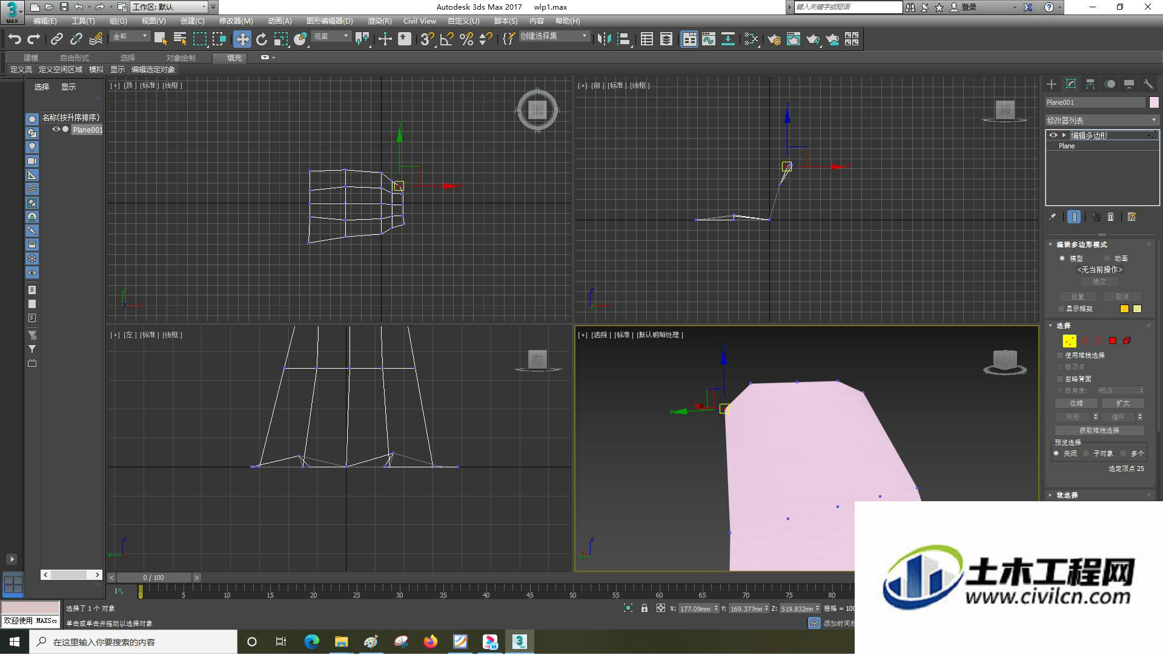Activate the Select and Rotate tool
This screenshot has width=1163, height=655.
pos(262,39)
